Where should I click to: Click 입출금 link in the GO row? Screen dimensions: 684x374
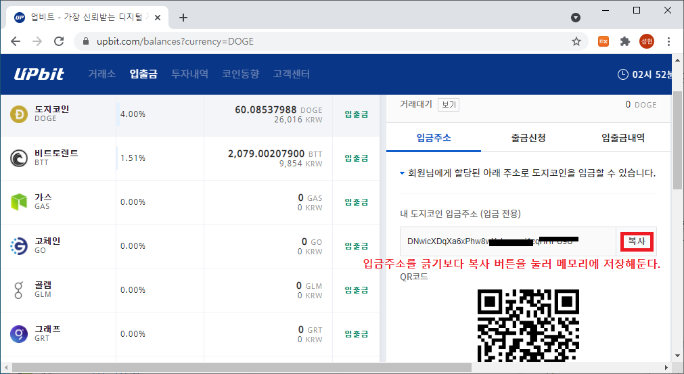click(x=357, y=246)
